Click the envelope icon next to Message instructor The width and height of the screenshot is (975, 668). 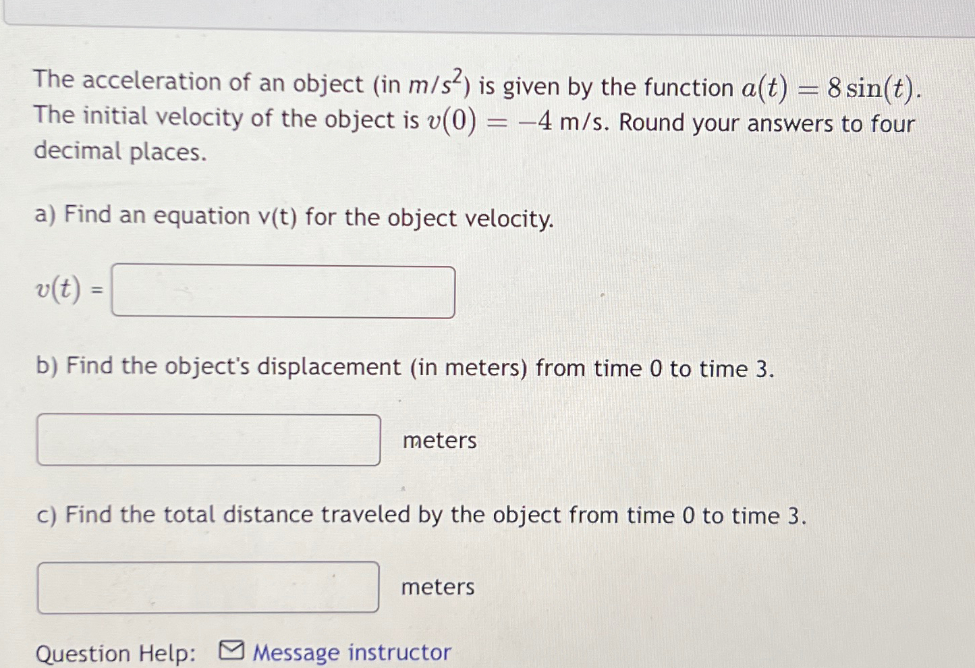(x=233, y=651)
